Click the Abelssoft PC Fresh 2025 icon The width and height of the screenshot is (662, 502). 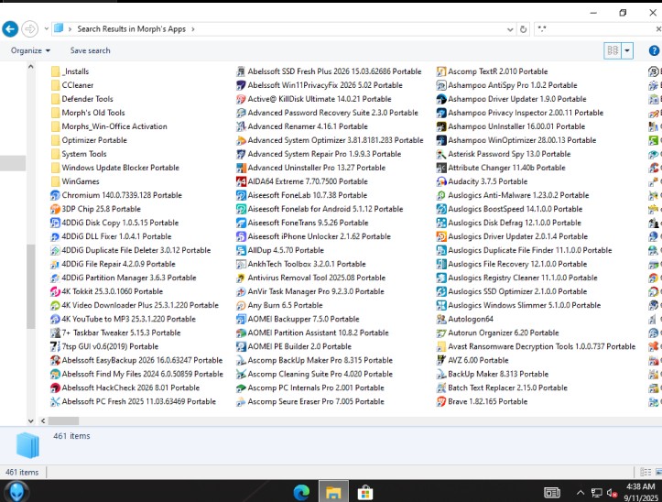tap(55, 401)
